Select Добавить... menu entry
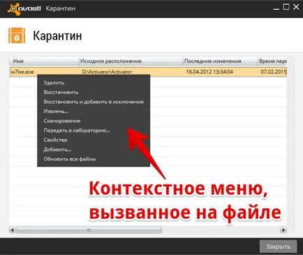The width and height of the screenshot is (303, 255). coord(57,149)
